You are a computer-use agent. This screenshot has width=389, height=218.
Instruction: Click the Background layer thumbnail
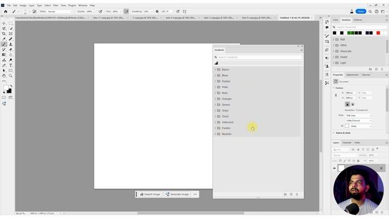coord(342,168)
